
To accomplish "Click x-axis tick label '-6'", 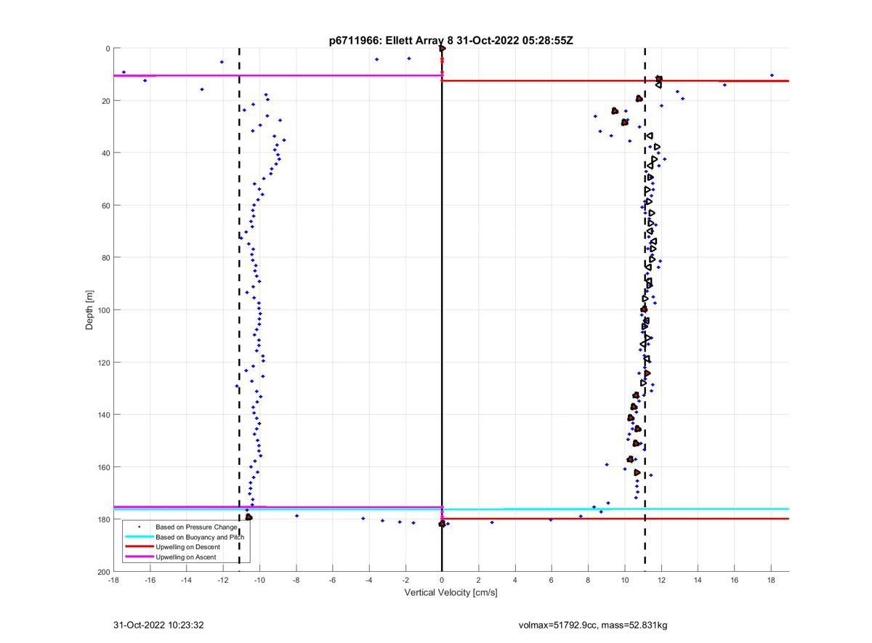I will (x=332, y=581).
